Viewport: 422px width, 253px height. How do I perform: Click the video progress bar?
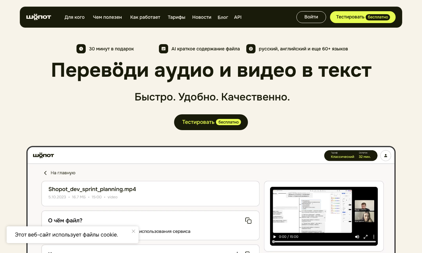point(324,241)
